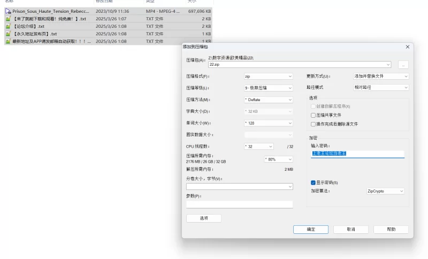Click the type cell MP4 - MPEG-4

tap(163, 11)
